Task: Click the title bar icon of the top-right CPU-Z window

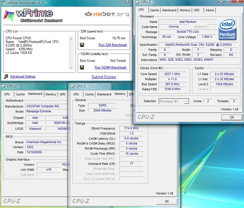Action: coord(137,2)
